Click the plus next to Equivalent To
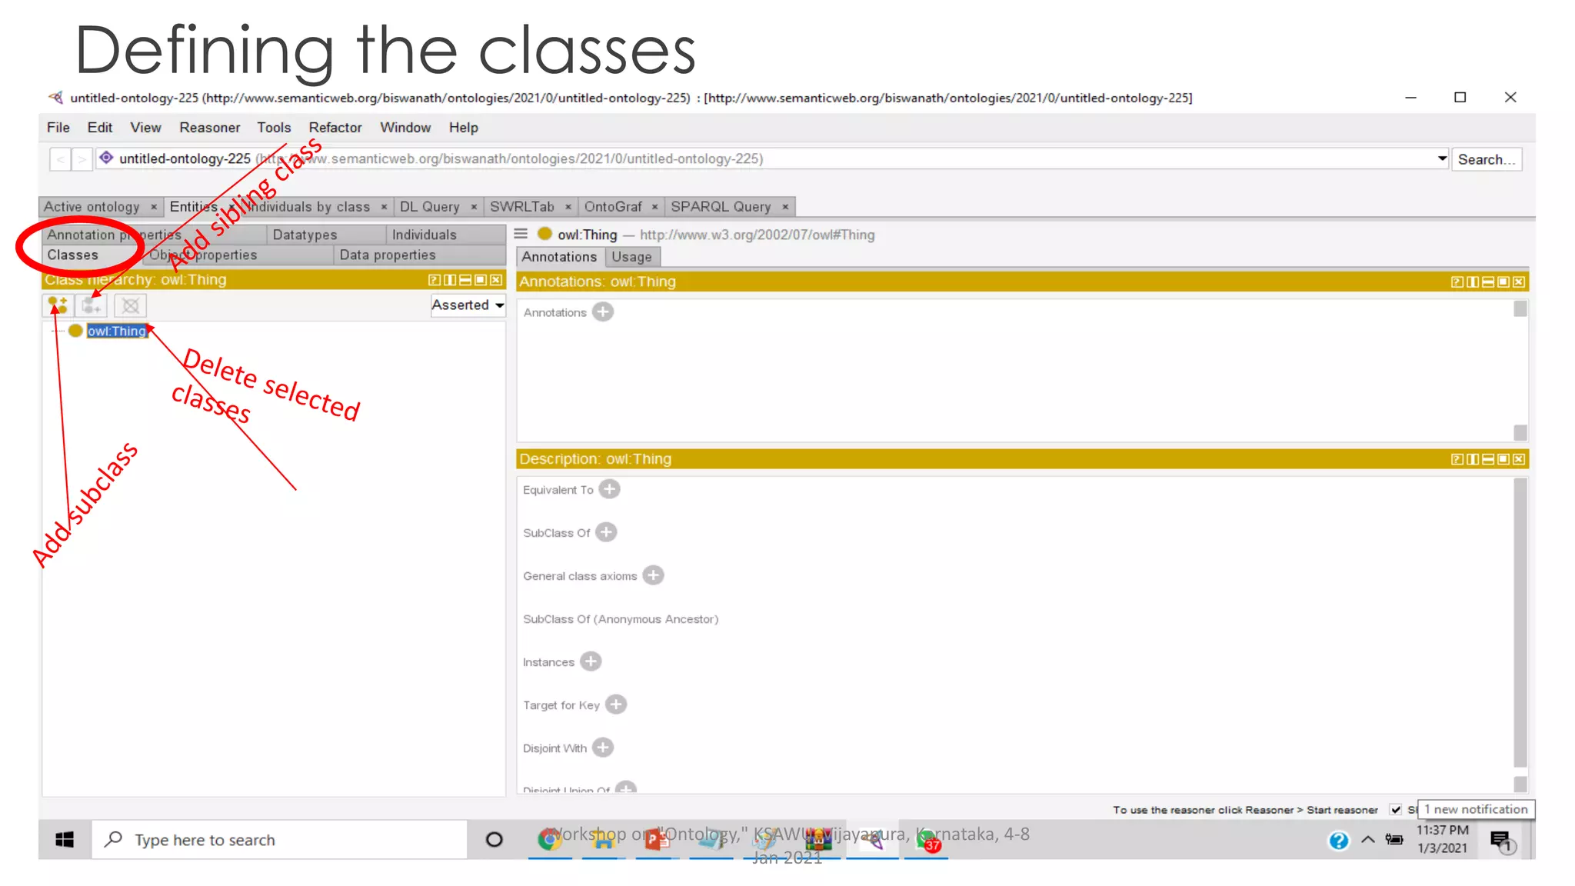 609,489
